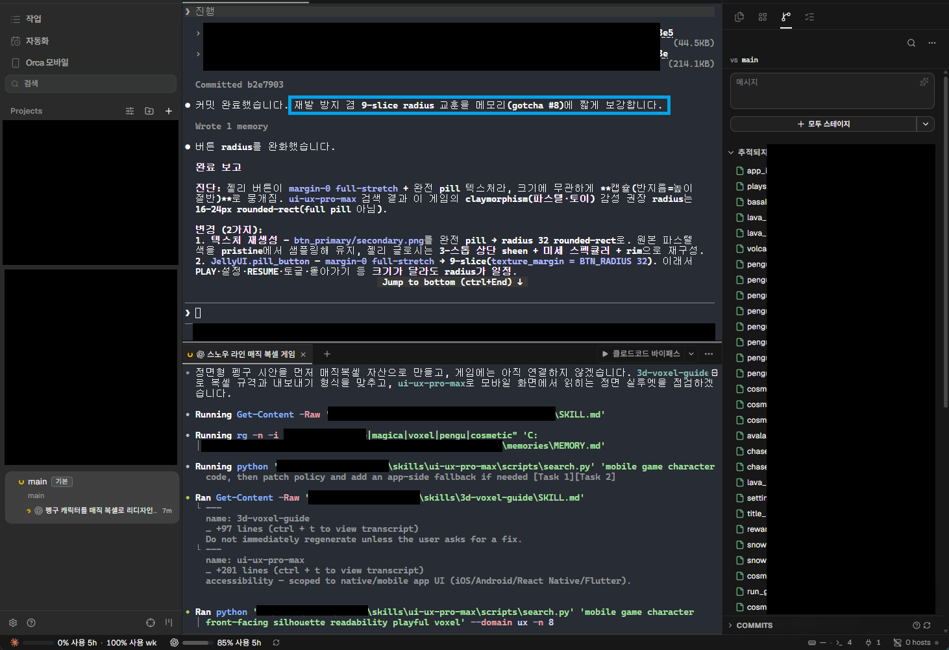Add a new terminal tab
This screenshot has width=949, height=650.
click(x=327, y=354)
